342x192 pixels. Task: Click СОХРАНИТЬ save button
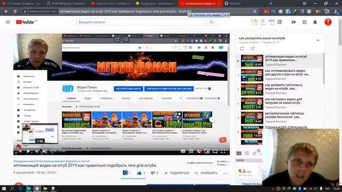[206, 173]
